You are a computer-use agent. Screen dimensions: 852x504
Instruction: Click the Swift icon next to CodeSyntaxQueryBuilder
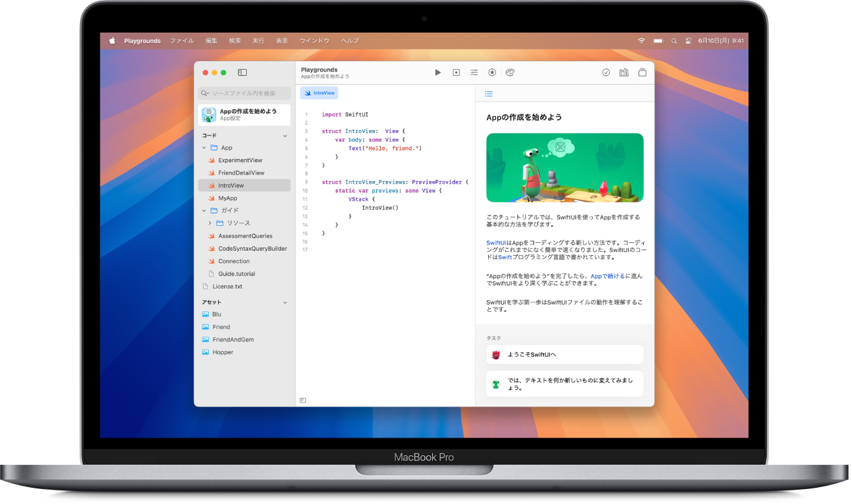212,249
